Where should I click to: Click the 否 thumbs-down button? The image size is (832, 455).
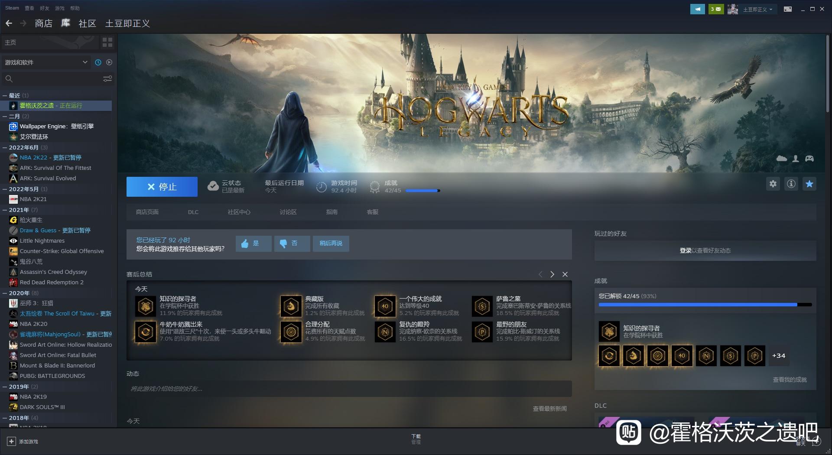coord(292,244)
